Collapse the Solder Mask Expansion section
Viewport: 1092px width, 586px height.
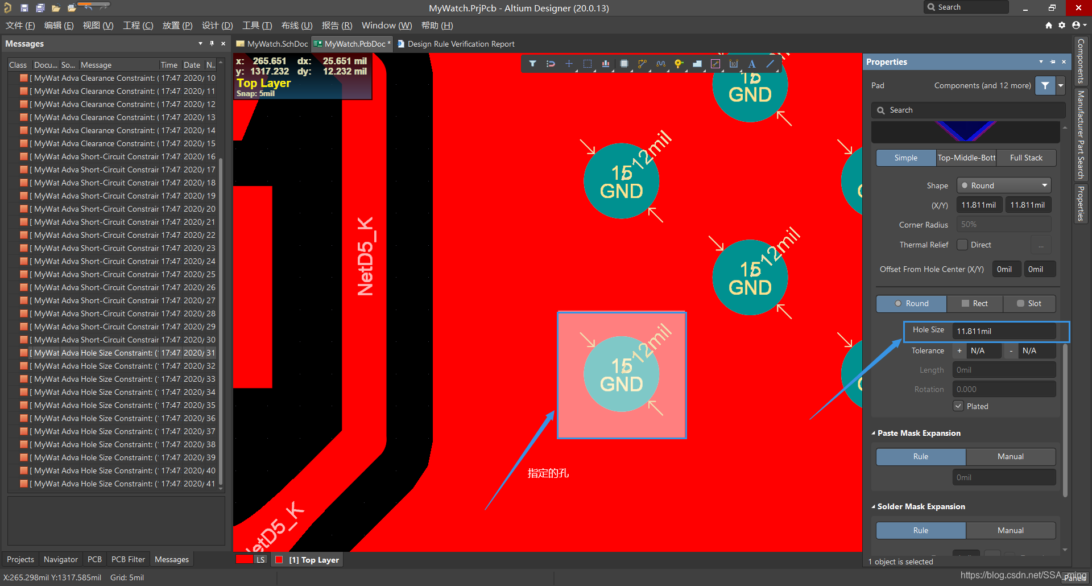pyautogui.click(x=874, y=507)
